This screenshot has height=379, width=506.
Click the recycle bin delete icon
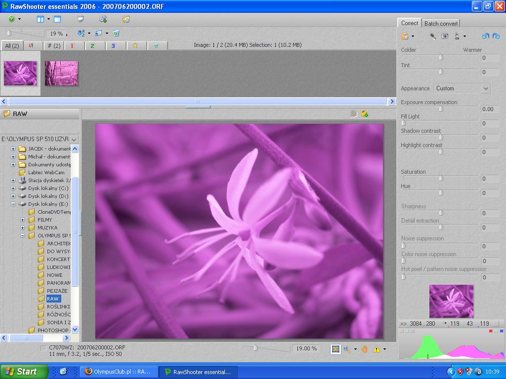[x=116, y=34]
